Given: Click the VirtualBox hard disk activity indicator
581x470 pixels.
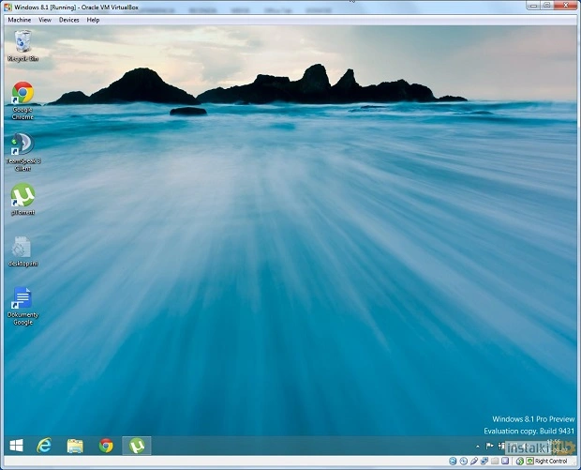Looking at the screenshot, I should [x=453, y=462].
